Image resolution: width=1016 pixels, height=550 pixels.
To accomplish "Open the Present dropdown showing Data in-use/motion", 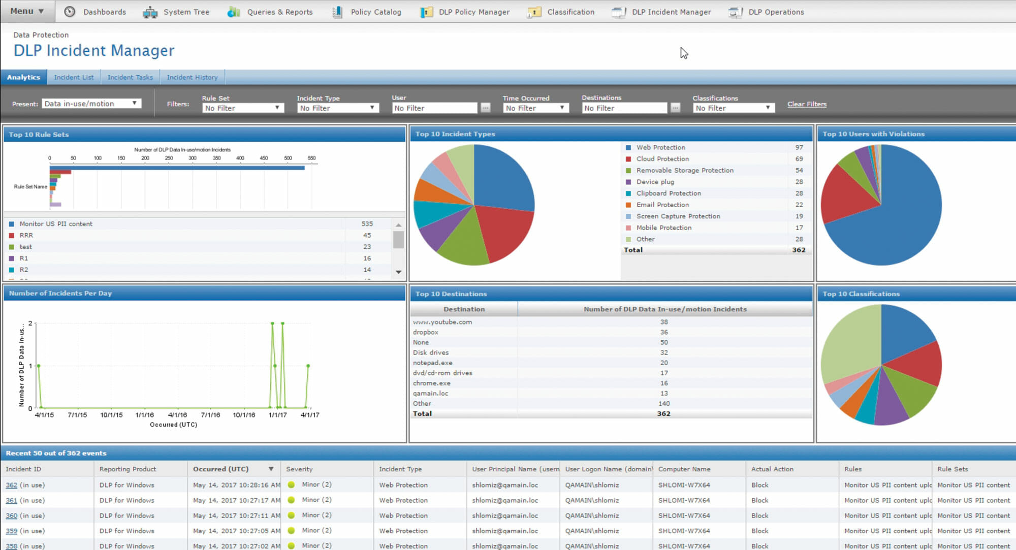I will click(91, 103).
